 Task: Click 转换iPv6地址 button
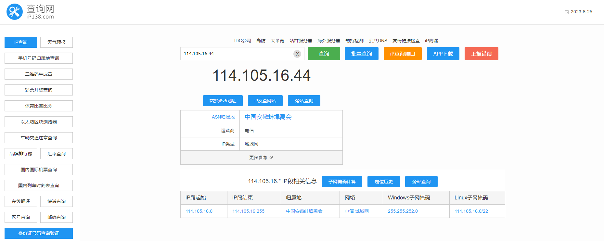[x=223, y=101]
